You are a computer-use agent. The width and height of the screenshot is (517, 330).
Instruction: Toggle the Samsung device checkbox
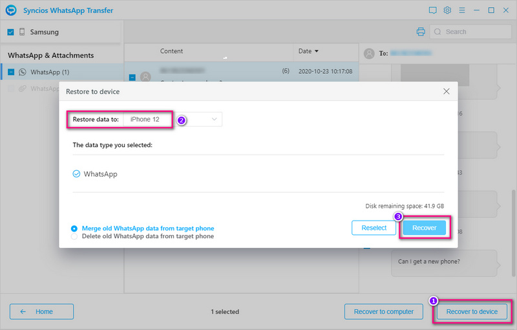(10, 32)
